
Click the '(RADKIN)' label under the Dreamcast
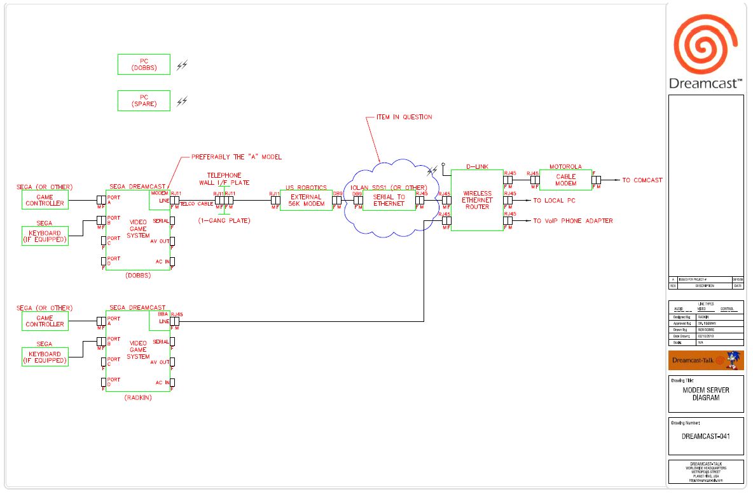(138, 397)
